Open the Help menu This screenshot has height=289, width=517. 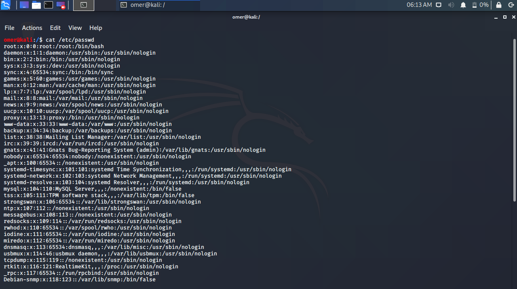tap(96, 28)
